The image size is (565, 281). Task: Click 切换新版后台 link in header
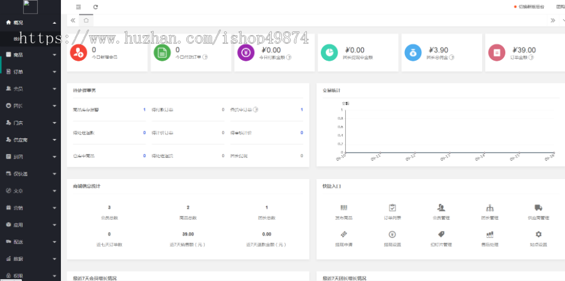(x=529, y=7)
